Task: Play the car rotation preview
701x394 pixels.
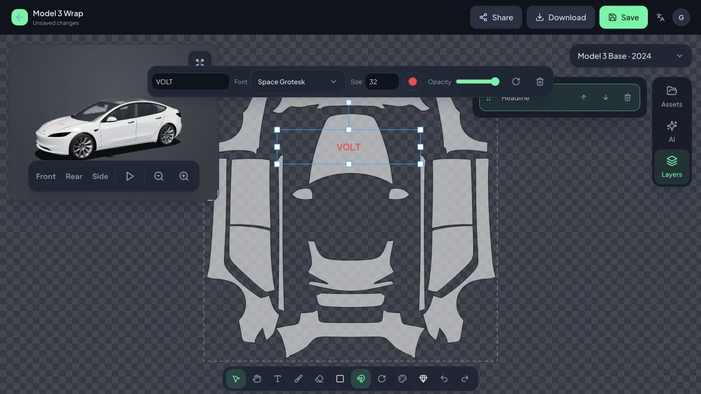Action: pyautogui.click(x=130, y=176)
